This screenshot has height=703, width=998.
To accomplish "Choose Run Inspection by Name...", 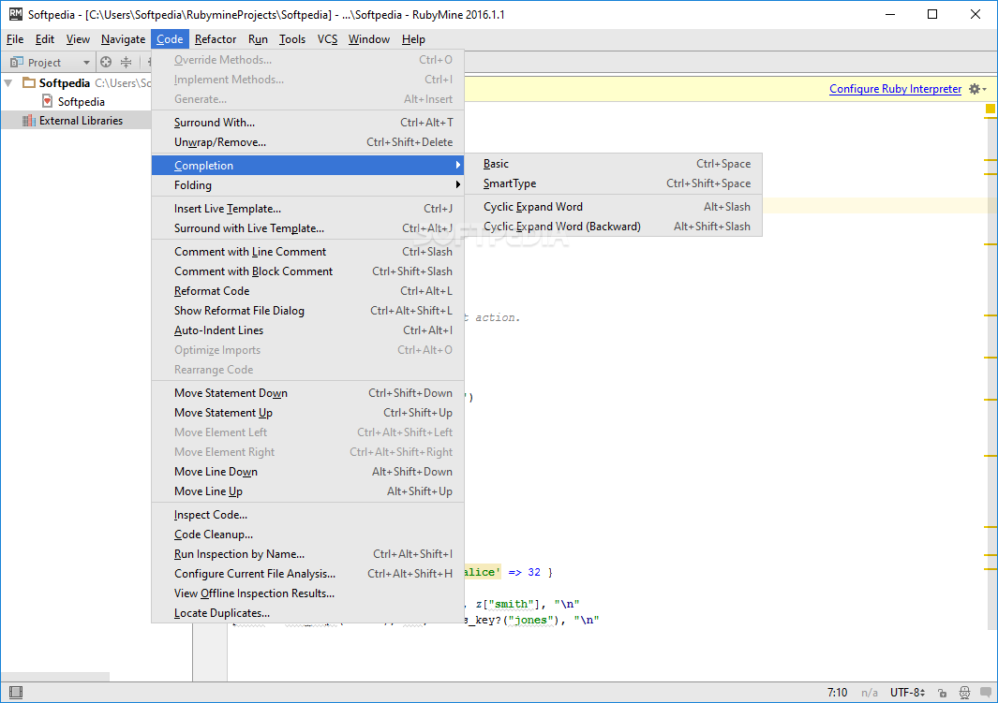I will [x=307, y=554].
